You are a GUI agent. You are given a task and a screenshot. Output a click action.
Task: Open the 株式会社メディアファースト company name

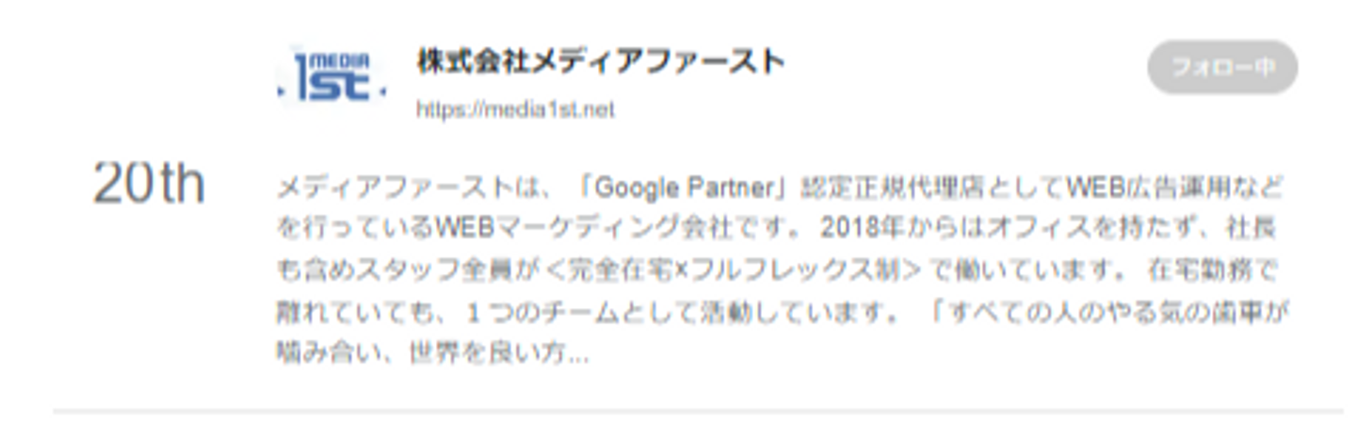tap(601, 62)
